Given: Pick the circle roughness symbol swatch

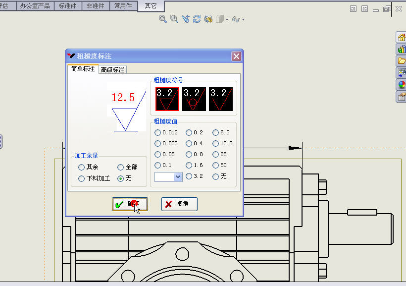Looking at the screenshot, I should (194, 99).
